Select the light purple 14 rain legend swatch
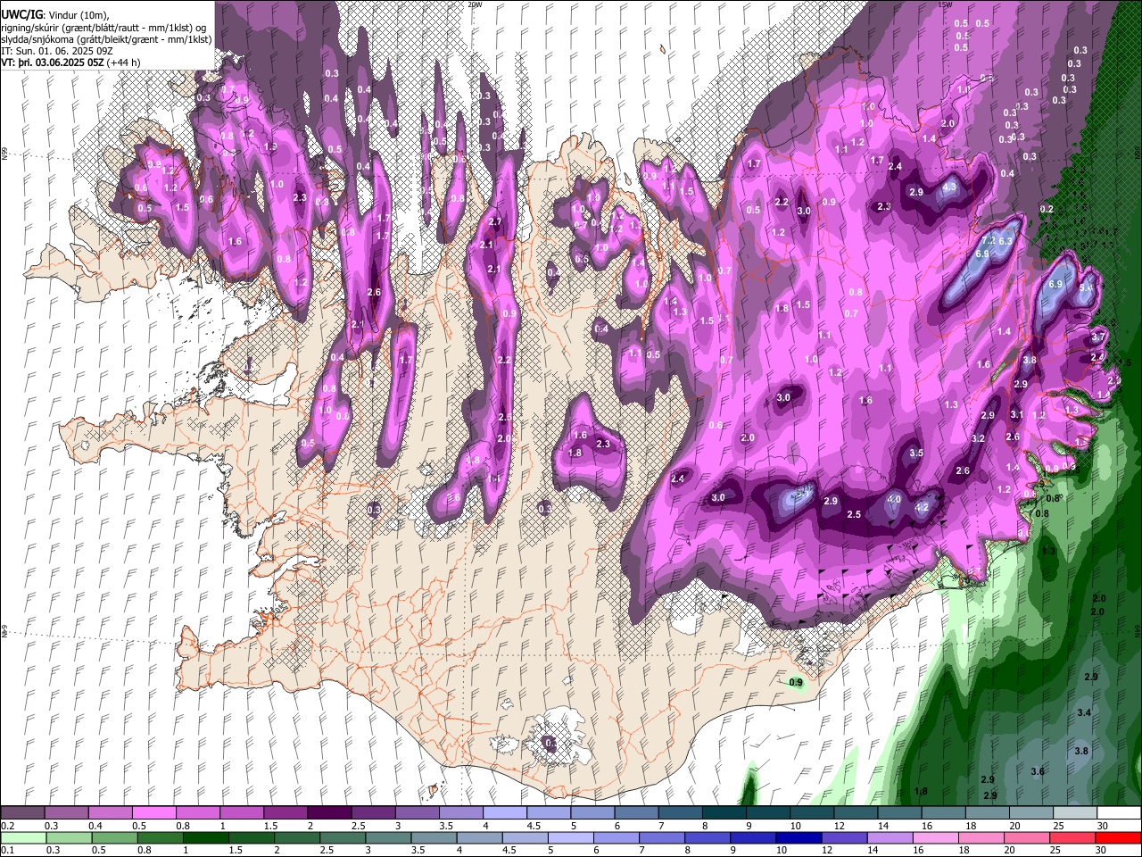 coord(889,838)
